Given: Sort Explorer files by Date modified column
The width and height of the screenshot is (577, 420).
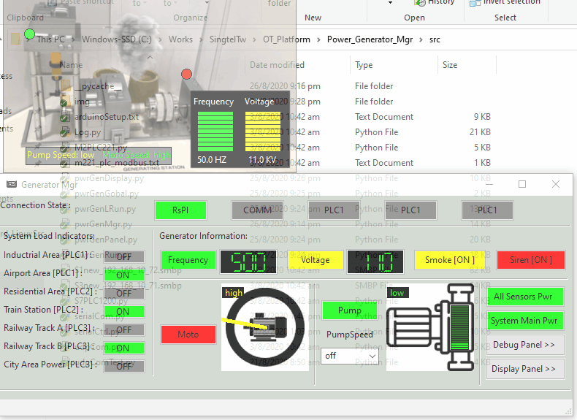Looking at the screenshot, I should 298,65.
